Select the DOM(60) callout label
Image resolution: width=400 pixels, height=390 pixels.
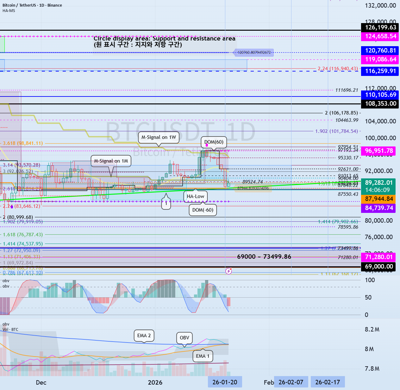(214, 142)
